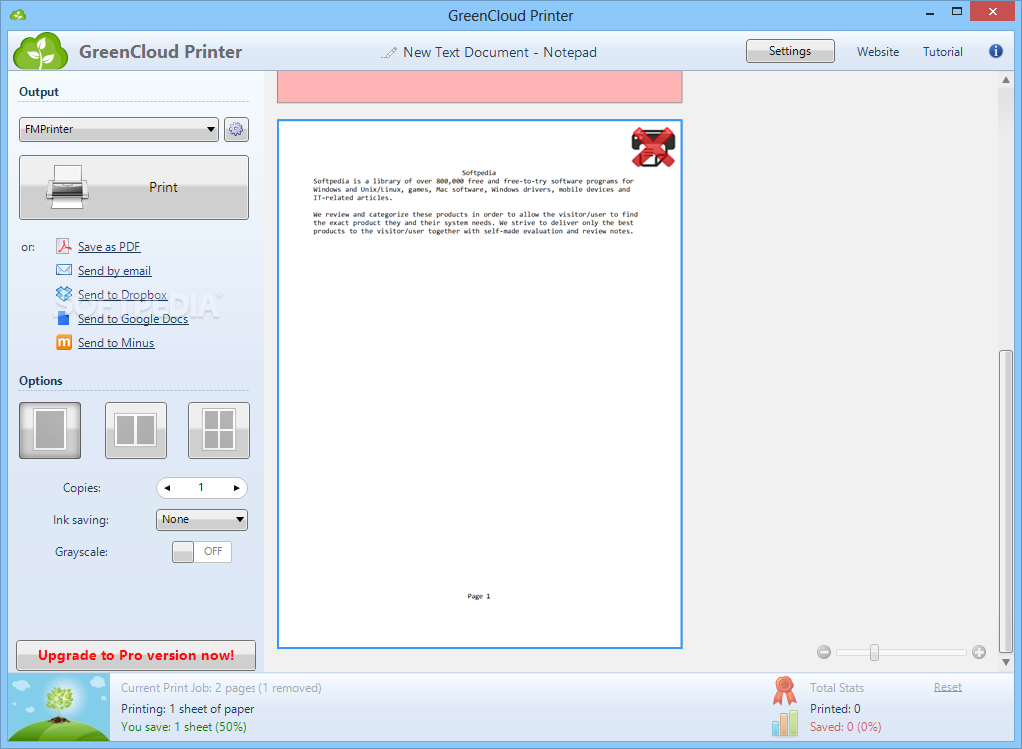Image resolution: width=1022 pixels, height=749 pixels.
Task: Click the preview scrollbar up arrow
Action: [1006, 79]
